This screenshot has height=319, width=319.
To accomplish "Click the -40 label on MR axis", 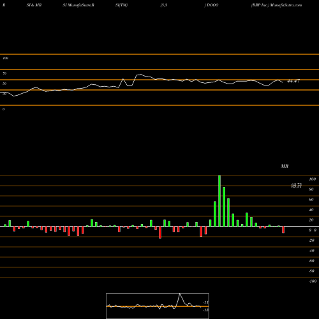I will tap(311, 251).
